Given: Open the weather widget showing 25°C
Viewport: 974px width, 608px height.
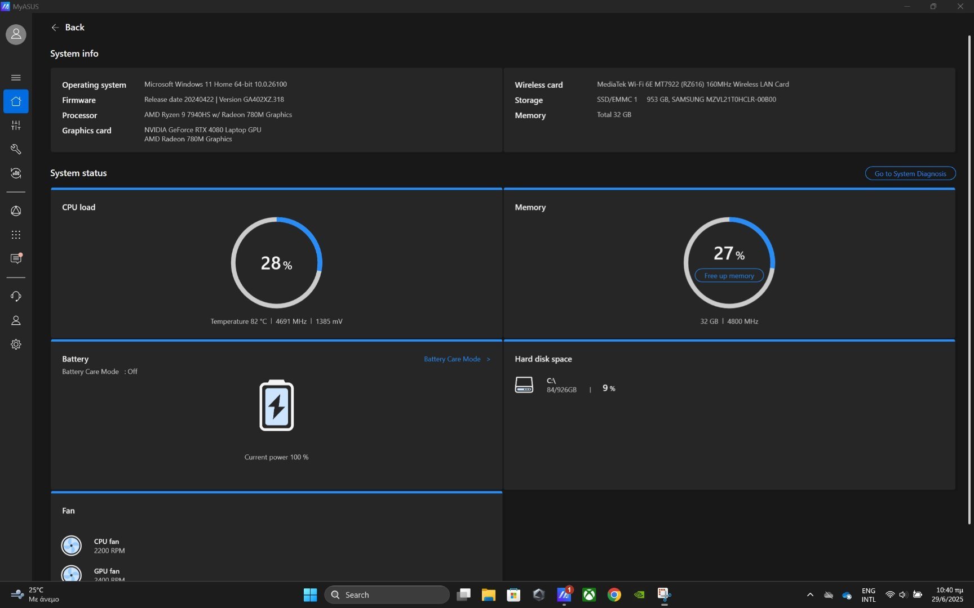Looking at the screenshot, I should 35,594.
